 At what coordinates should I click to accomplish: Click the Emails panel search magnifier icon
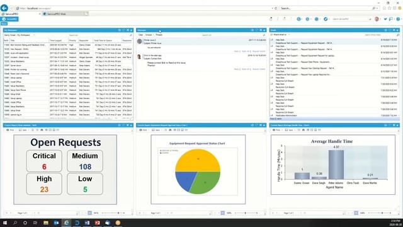[x=397, y=35]
